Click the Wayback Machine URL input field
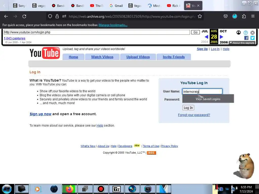259x194 pixels. [x=97, y=32]
